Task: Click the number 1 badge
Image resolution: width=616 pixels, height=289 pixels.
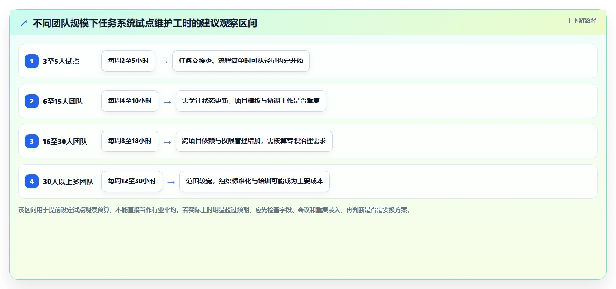Action: pos(32,61)
